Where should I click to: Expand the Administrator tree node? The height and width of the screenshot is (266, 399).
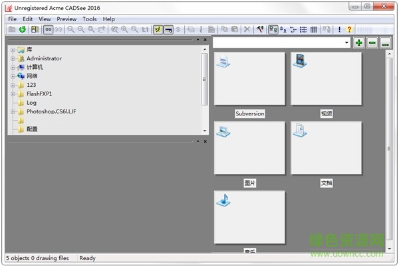pos(13,58)
